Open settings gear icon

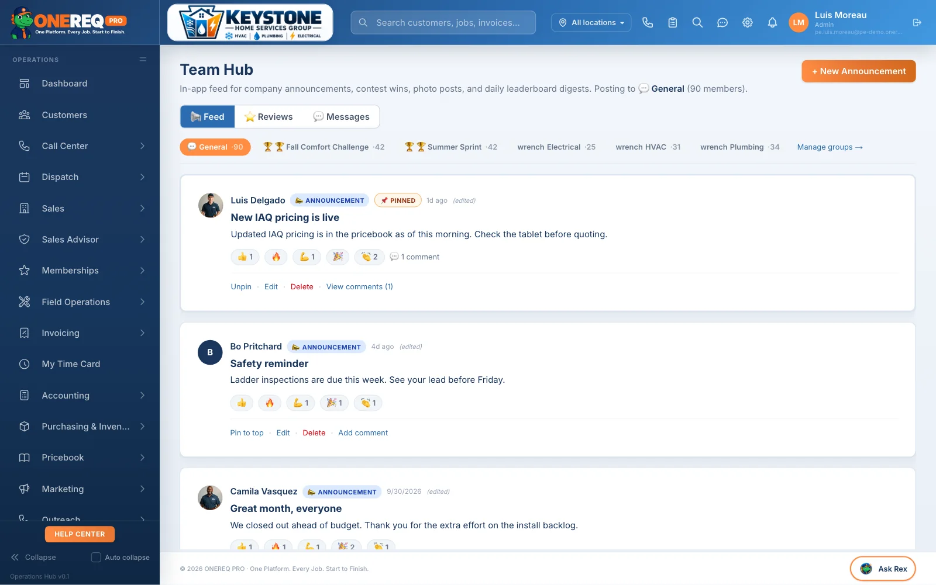click(748, 23)
